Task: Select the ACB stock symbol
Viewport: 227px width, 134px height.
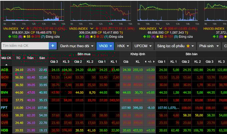Action: [5, 70]
